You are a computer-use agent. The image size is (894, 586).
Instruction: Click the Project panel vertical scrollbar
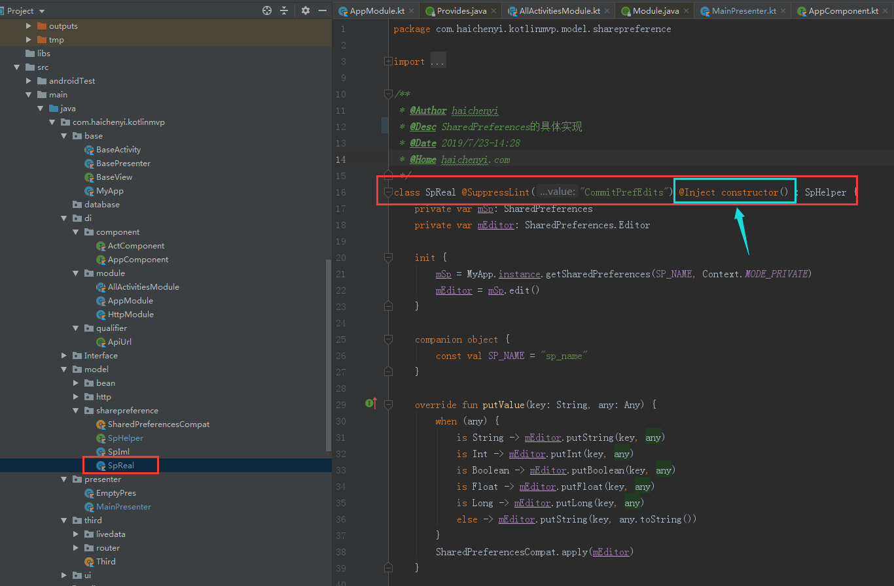(329, 354)
